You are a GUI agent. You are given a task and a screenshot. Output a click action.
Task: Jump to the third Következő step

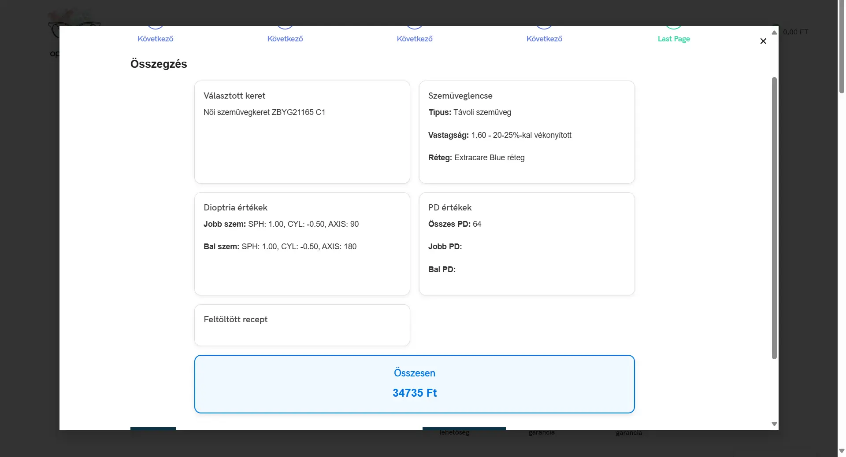tap(415, 39)
